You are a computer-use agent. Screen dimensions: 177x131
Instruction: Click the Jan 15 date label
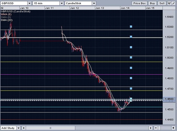click(x=150, y=8)
